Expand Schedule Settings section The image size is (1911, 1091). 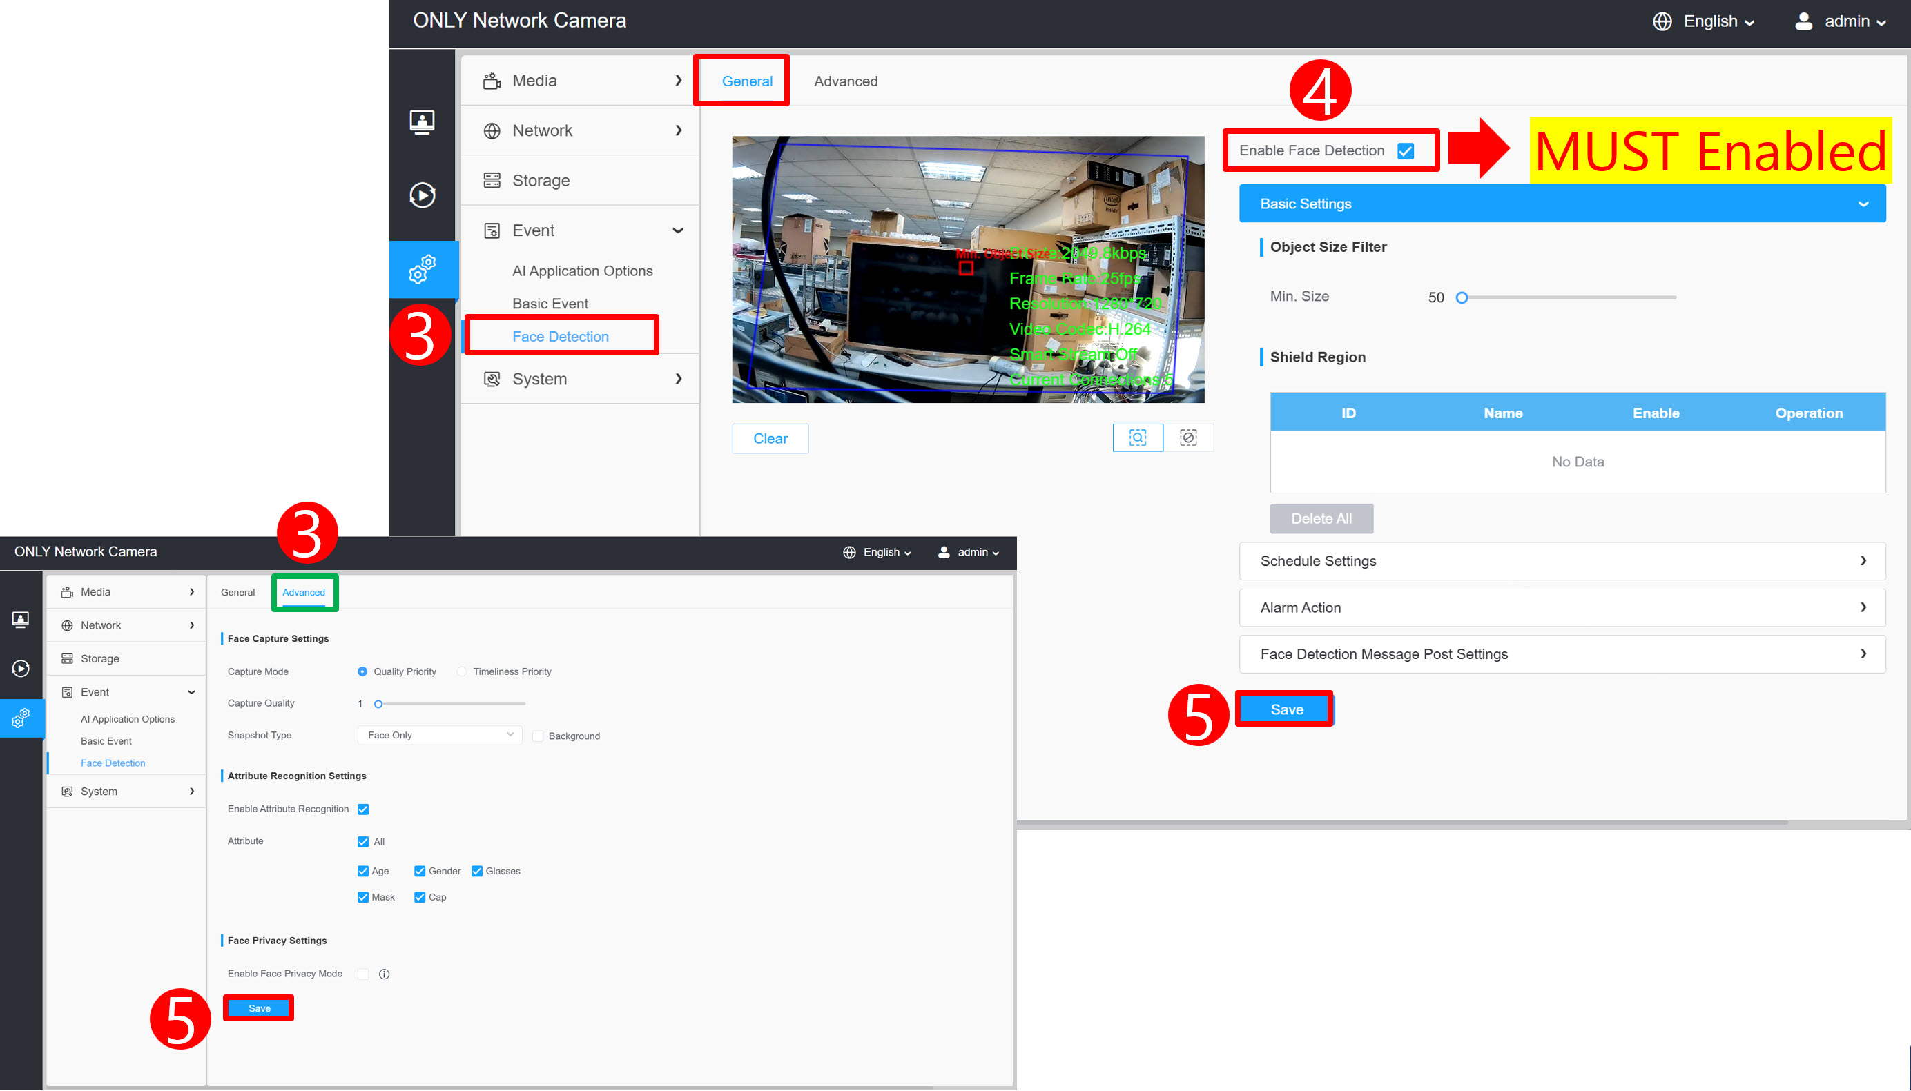pyautogui.click(x=1562, y=561)
